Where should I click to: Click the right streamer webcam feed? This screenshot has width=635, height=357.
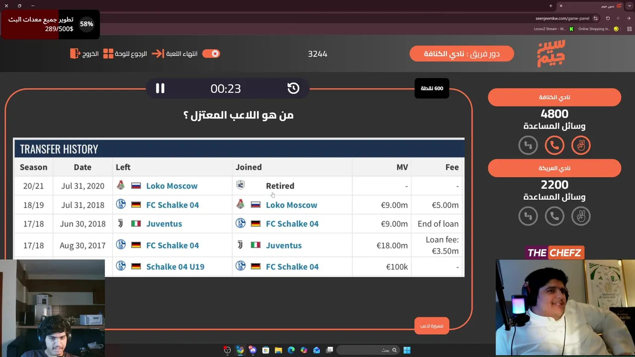click(x=565, y=307)
